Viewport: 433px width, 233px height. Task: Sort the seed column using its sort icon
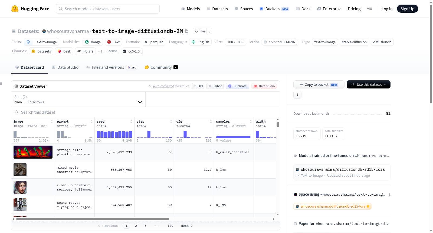[131, 122]
